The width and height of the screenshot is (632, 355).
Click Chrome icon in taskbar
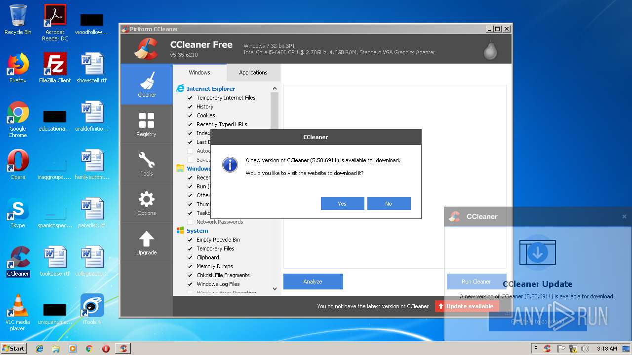click(89, 349)
